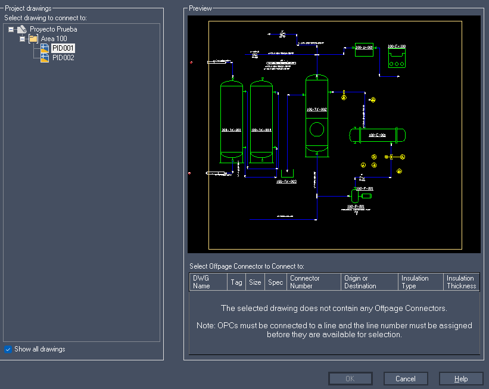Screen dimensions: 489x389
Task: Click the Spec column header
Action: coord(276,282)
